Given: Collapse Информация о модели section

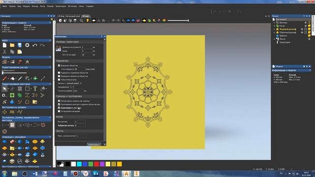Looking at the screenshot, I should point(50,23).
